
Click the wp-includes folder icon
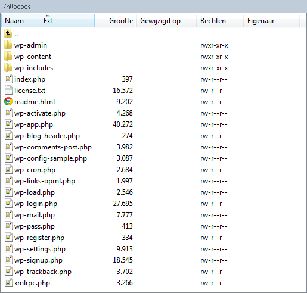click(8, 68)
